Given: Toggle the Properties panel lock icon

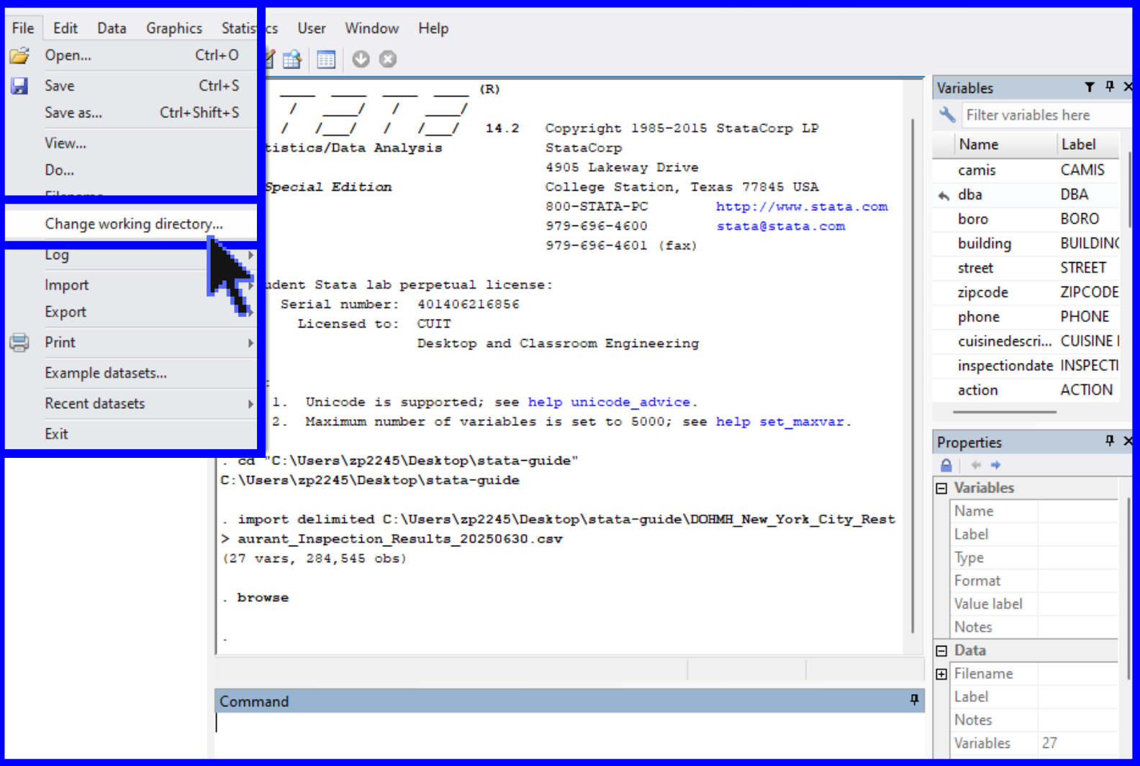Looking at the screenshot, I should (946, 465).
